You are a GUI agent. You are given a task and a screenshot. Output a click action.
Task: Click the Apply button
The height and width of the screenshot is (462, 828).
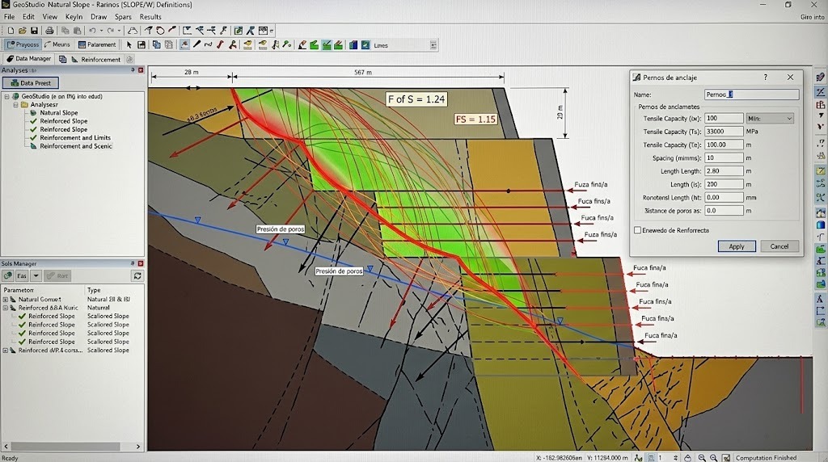point(736,246)
